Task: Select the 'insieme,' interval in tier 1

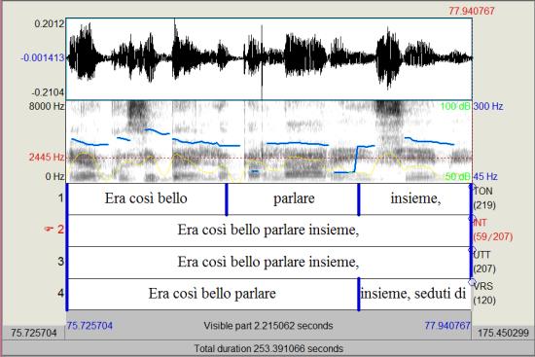Action: [415, 198]
